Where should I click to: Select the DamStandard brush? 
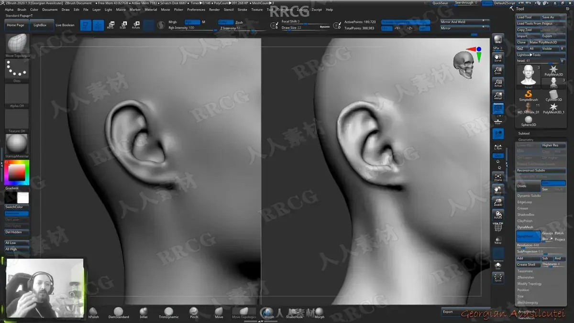pos(119,313)
